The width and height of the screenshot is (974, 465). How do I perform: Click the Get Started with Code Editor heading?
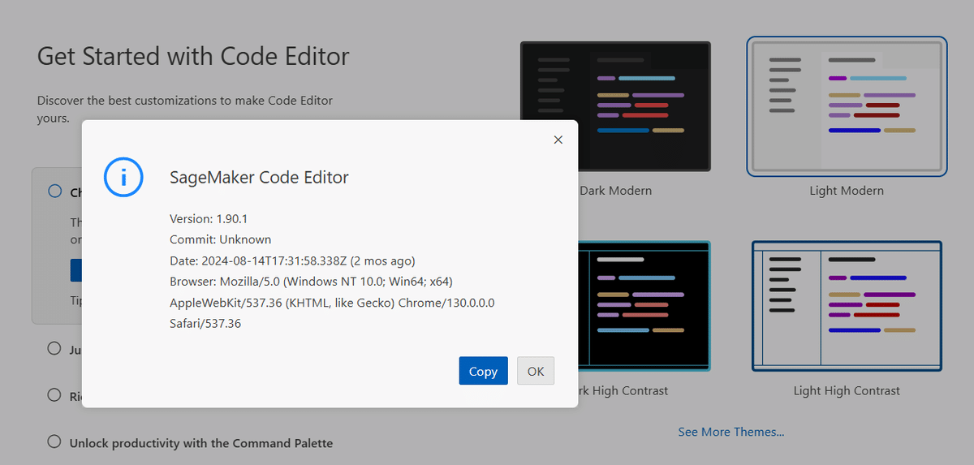tap(193, 56)
